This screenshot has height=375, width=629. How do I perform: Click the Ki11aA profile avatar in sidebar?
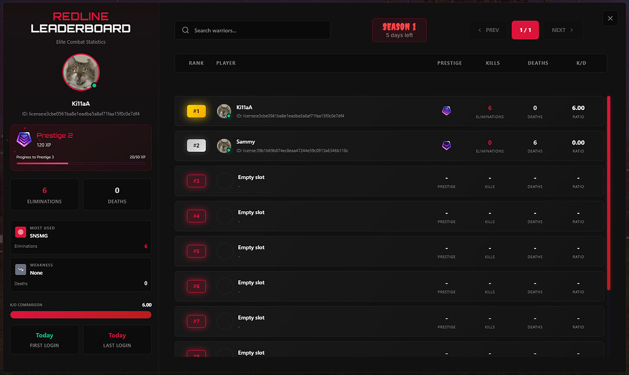coord(81,73)
